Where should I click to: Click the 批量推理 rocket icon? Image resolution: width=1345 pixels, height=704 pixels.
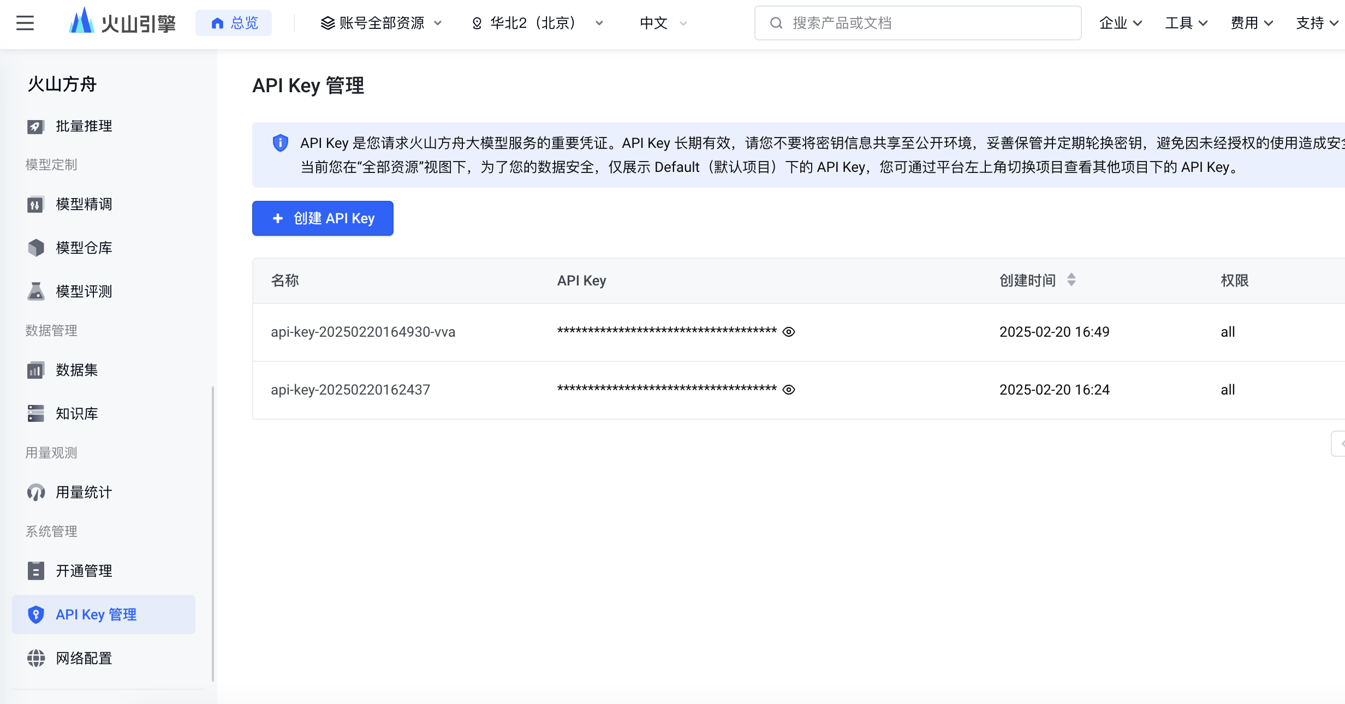35,127
